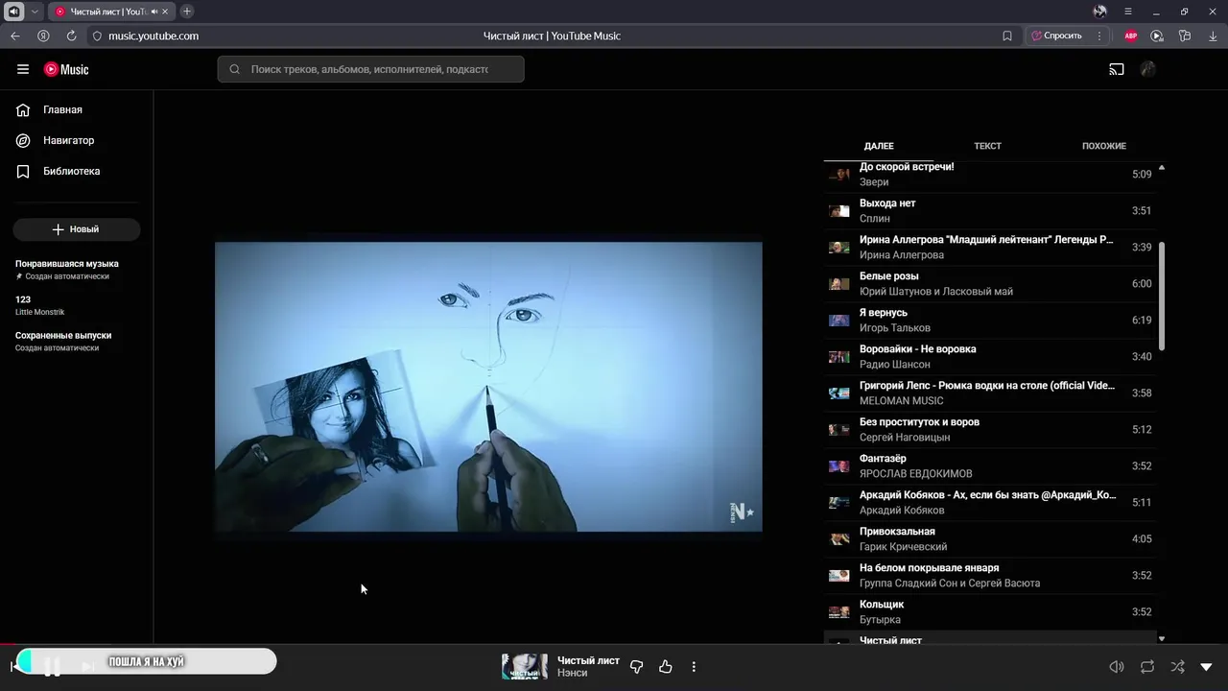1228x691 pixels.
Task: Switch to the ТЕКСТ tab
Action: click(987, 146)
